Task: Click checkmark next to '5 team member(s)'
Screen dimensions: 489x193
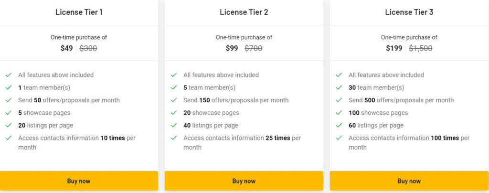Action: point(174,87)
